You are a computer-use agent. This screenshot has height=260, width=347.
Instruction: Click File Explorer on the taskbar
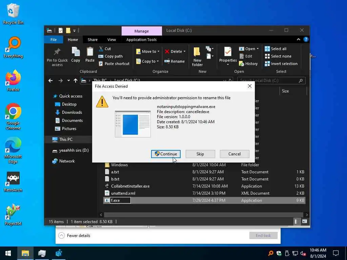tap(25, 253)
